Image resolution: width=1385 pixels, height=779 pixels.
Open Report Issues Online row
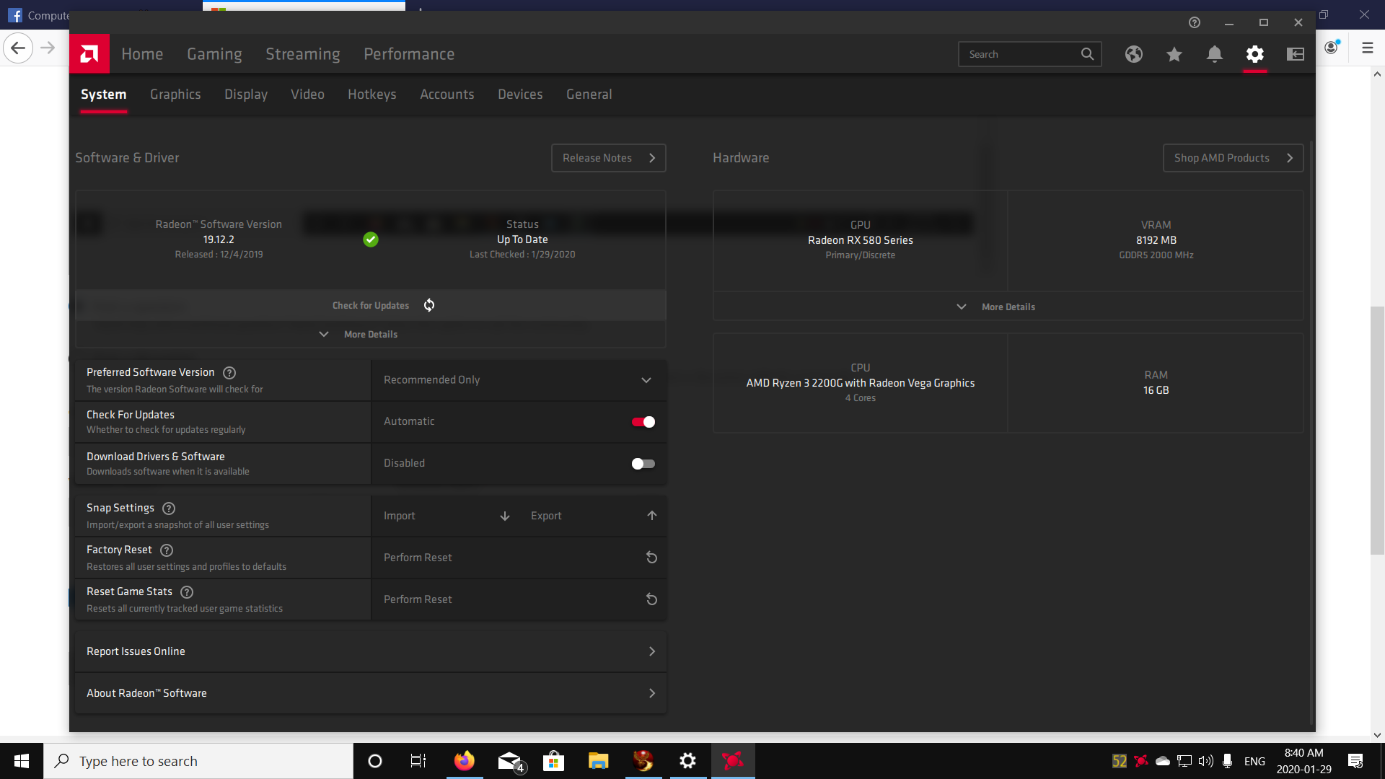click(x=371, y=651)
